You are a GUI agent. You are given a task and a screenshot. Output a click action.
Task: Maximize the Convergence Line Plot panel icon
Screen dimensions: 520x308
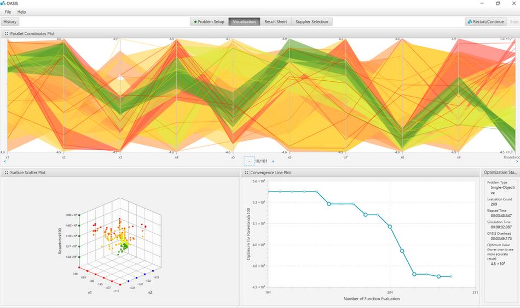(x=246, y=173)
